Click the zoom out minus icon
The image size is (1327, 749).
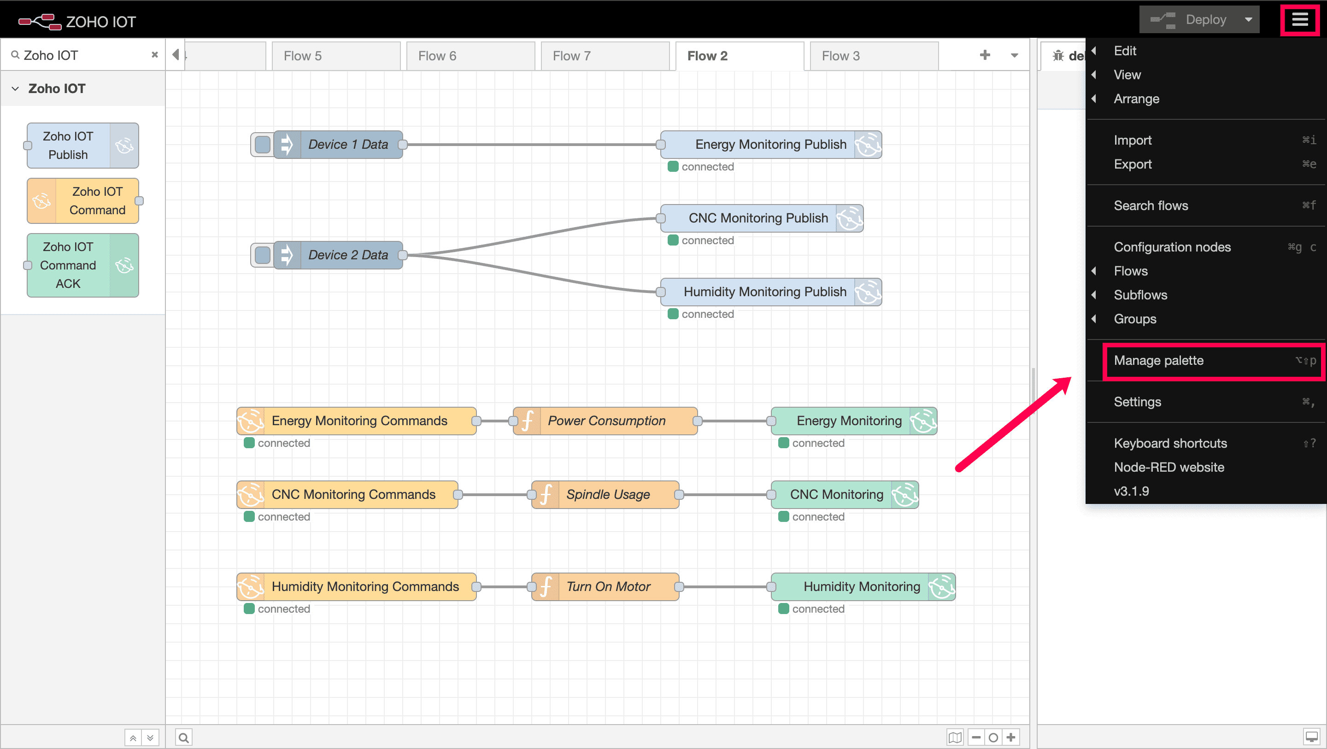pyautogui.click(x=976, y=737)
